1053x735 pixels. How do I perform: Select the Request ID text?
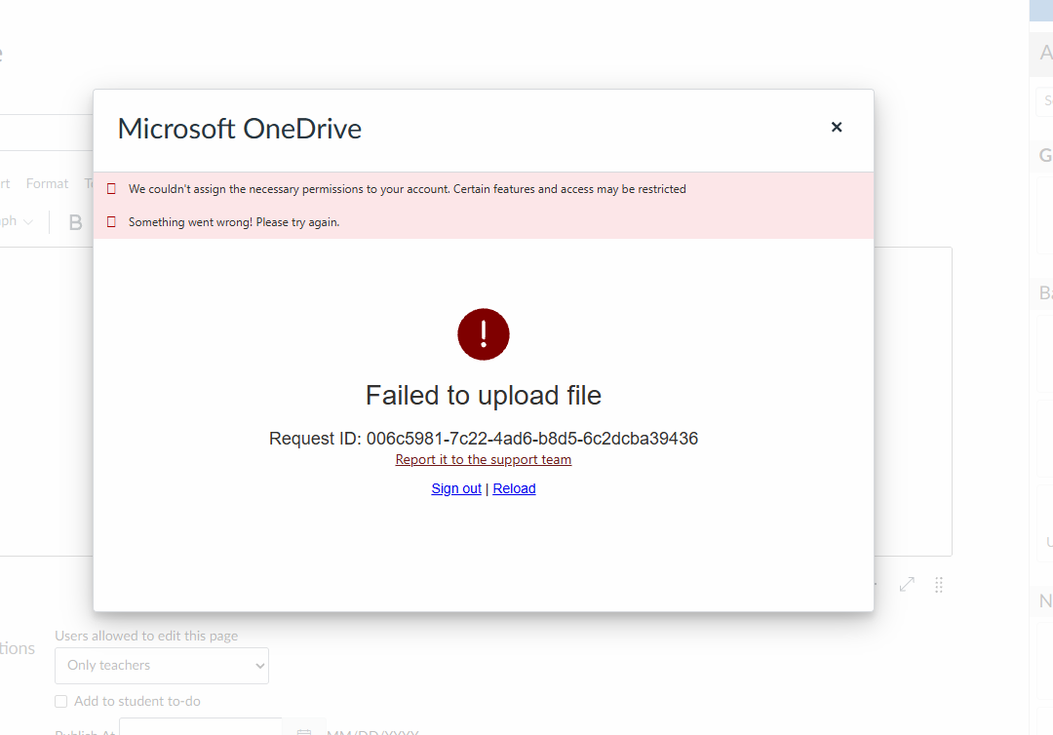point(483,439)
